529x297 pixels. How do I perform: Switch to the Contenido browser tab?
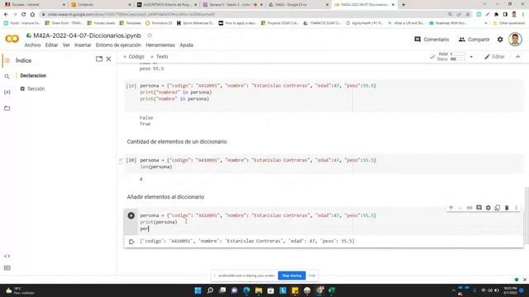[x=101, y=5]
